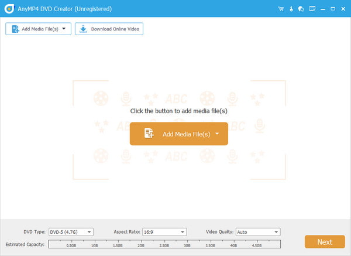Click the orange Next button
The height and width of the screenshot is (256, 351).
(x=325, y=242)
